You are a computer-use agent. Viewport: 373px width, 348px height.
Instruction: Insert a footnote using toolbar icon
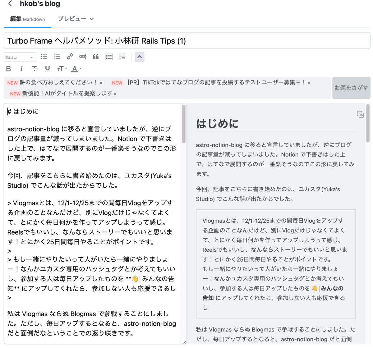coord(122,57)
